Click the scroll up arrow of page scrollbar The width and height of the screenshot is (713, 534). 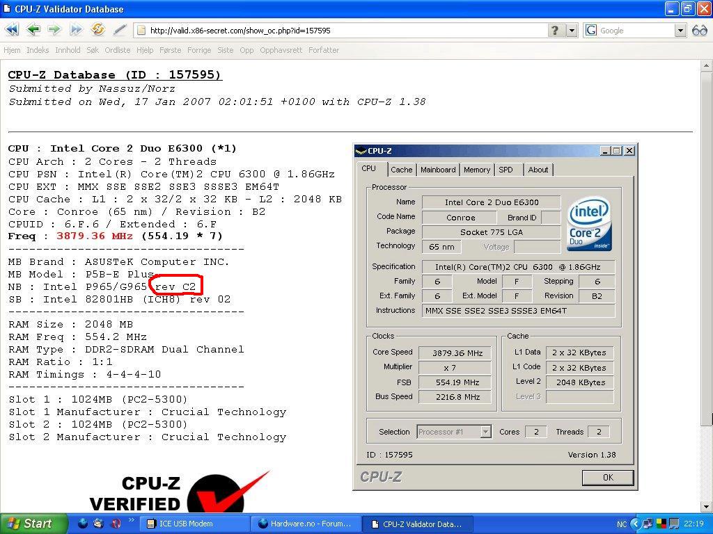click(706, 65)
